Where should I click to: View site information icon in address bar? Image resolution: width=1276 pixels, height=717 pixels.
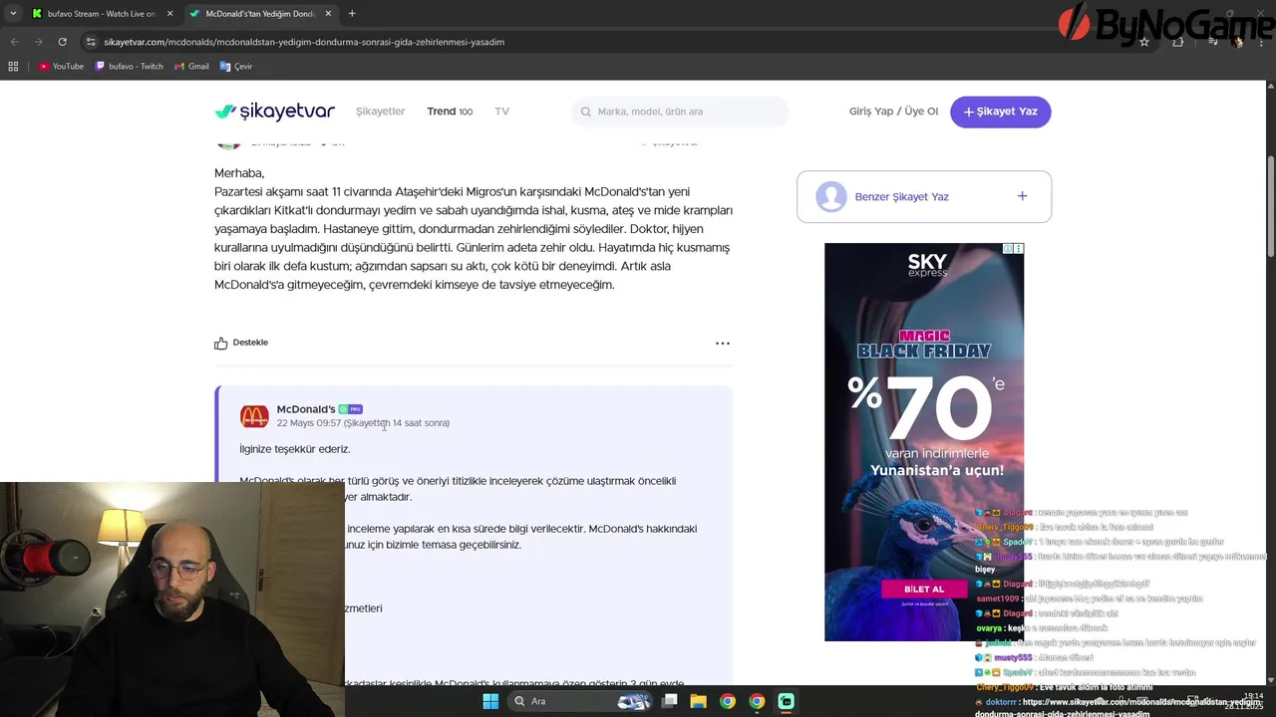pos(91,42)
